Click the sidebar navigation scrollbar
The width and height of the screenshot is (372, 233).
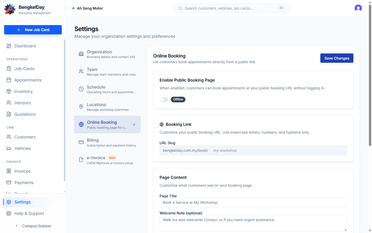(64, 110)
